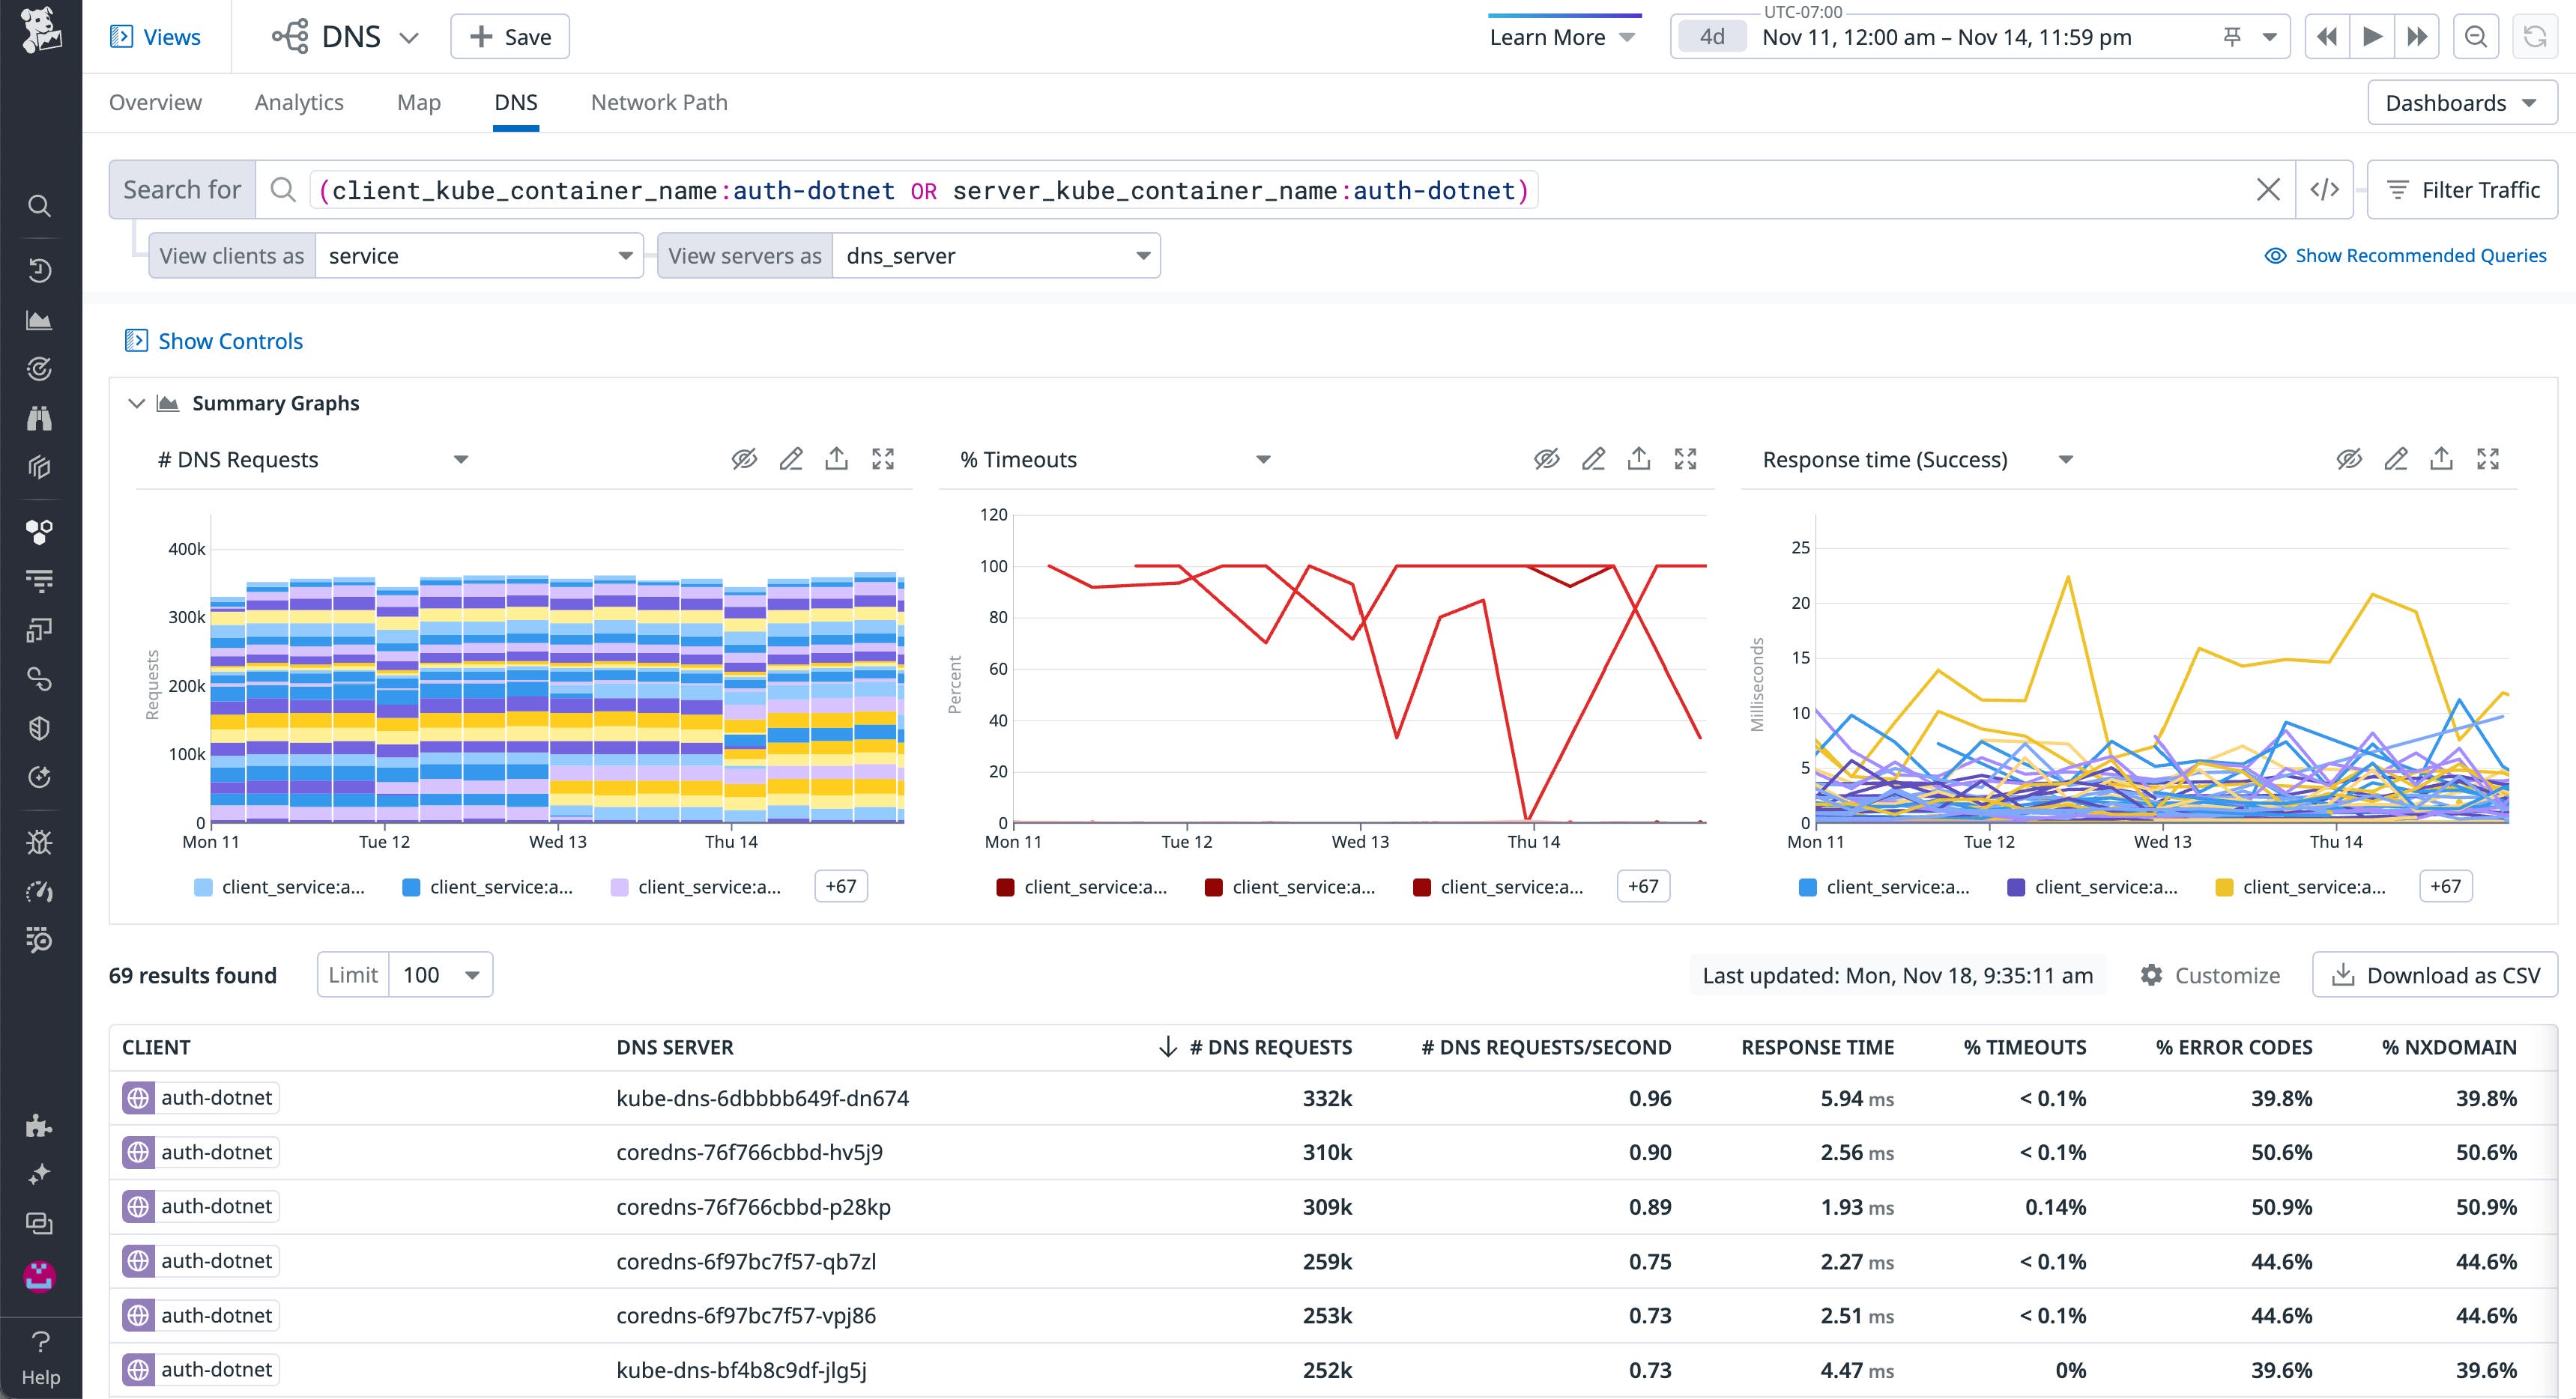Pin the current time range
Screen dimensions: 2576x1399
(x=2232, y=36)
